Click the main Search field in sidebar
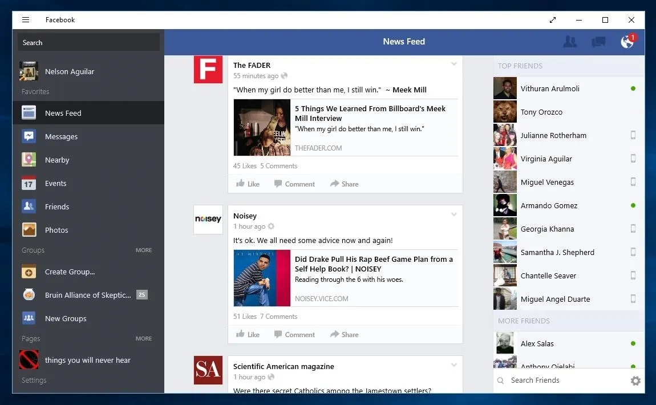The image size is (656, 405). click(88, 42)
